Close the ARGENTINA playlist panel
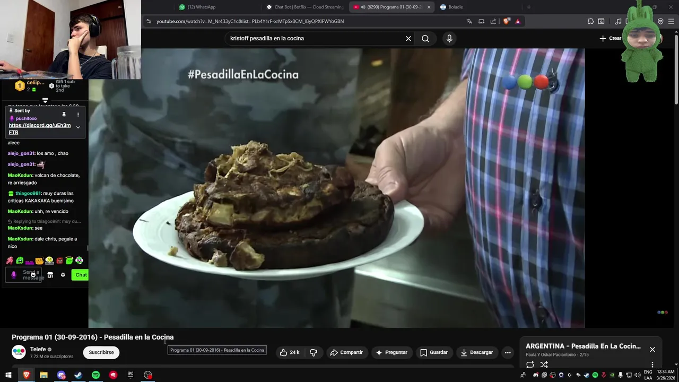679x382 pixels. tap(652, 350)
